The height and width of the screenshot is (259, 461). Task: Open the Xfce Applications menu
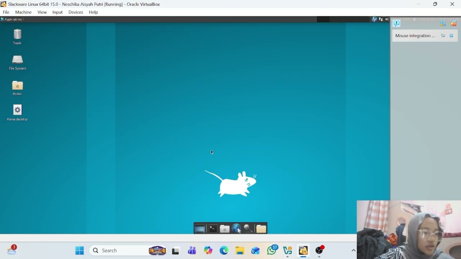point(12,19)
